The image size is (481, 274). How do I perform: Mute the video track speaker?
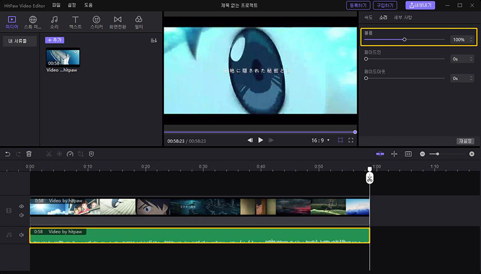pyautogui.click(x=21, y=215)
